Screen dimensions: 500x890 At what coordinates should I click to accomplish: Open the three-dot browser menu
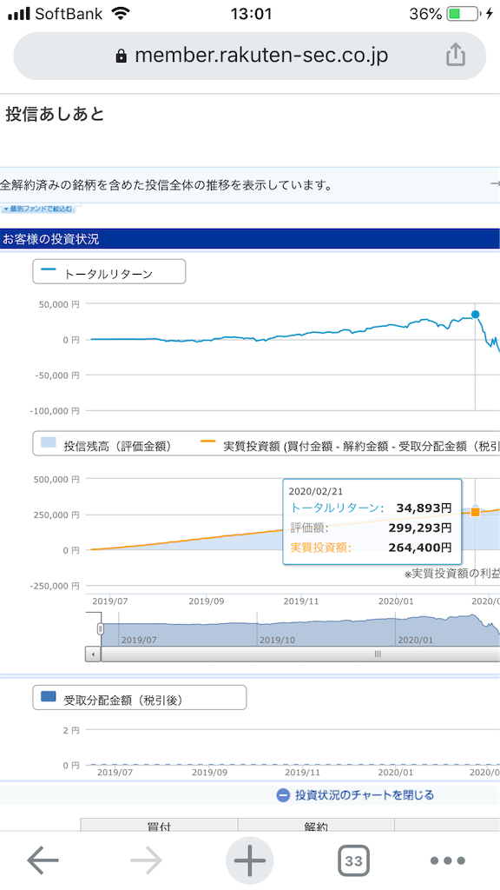[447, 861]
